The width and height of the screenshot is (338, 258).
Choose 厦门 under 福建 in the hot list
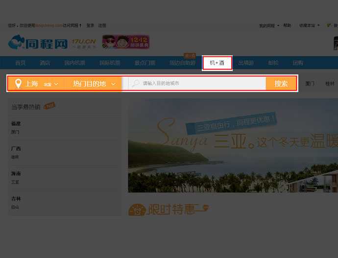pos(16,132)
